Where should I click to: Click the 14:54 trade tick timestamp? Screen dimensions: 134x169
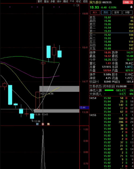point(93,98)
